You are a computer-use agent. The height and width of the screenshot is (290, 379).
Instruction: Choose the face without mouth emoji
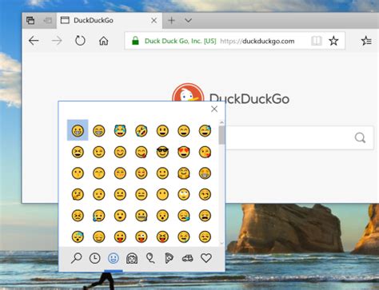[162, 194]
